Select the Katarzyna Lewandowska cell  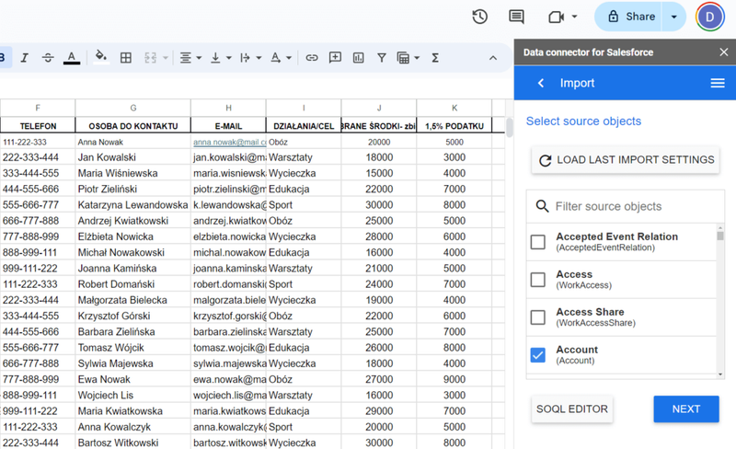[132, 205]
